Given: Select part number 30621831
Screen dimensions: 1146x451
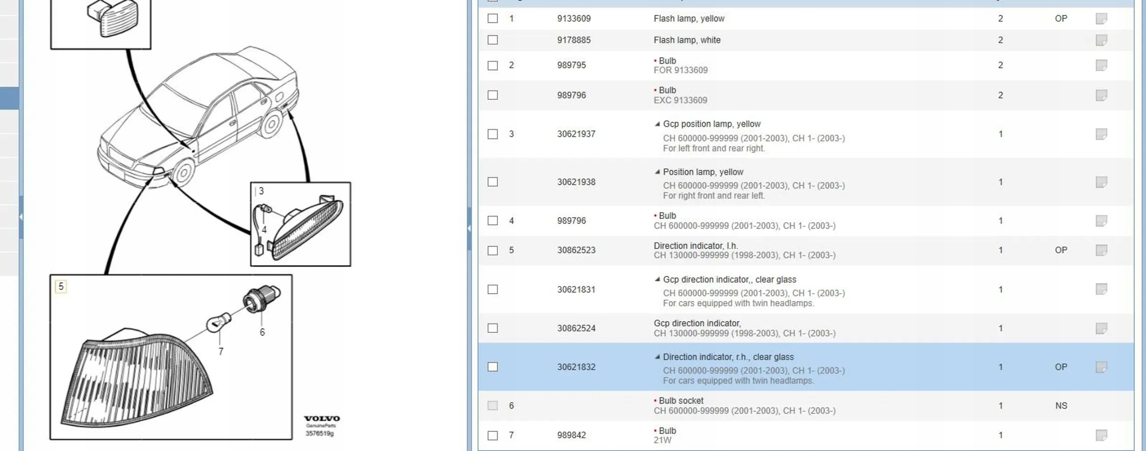Looking at the screenshot, I should (576, 290).
